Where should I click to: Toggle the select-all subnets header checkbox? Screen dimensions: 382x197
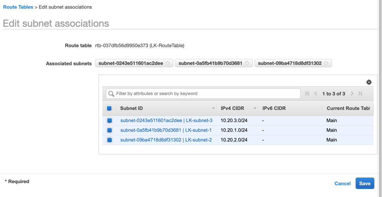(109, 108)
